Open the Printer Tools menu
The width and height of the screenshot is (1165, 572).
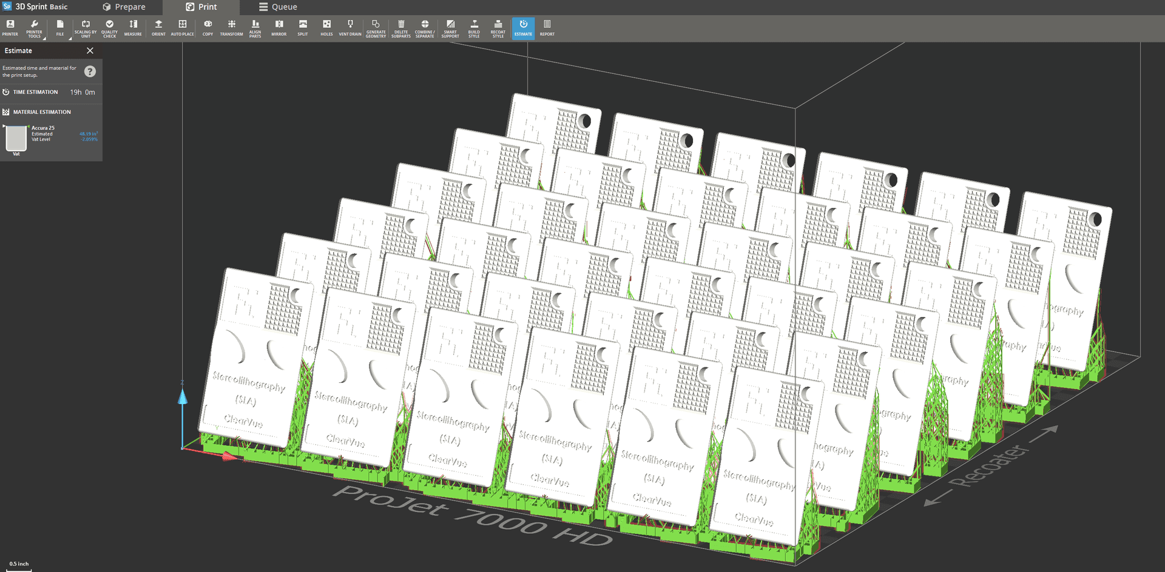pyautogui.click(x=35, y=28)
